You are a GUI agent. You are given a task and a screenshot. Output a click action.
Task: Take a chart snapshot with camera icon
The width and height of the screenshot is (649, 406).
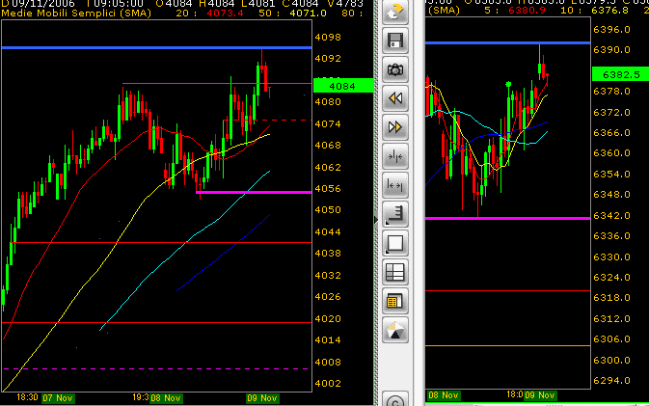tap(395, 69)
